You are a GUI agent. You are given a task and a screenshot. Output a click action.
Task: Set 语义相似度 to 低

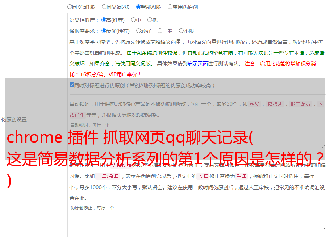(150, 20)
